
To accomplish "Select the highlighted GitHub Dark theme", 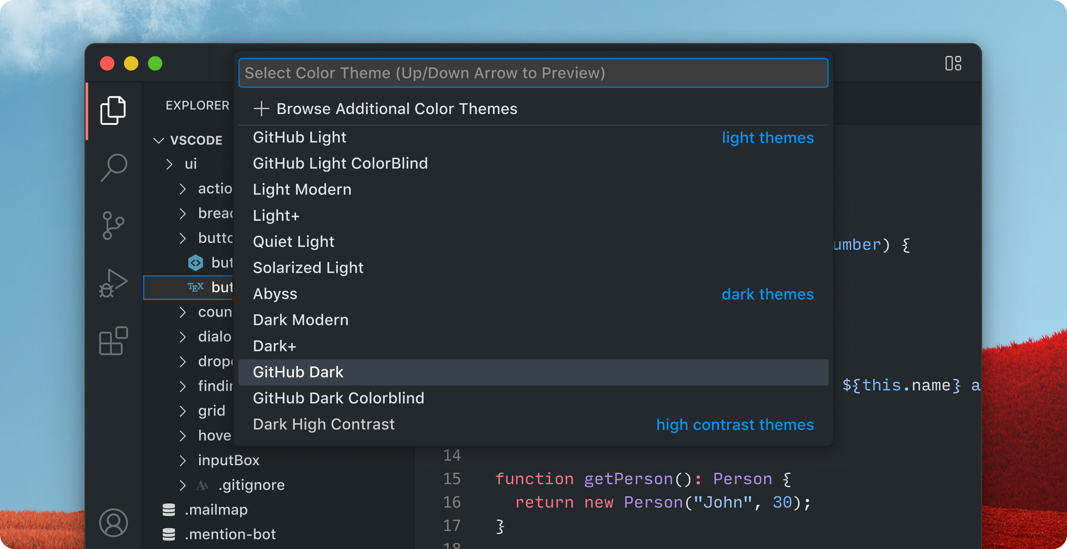I will tap(533, 372).
